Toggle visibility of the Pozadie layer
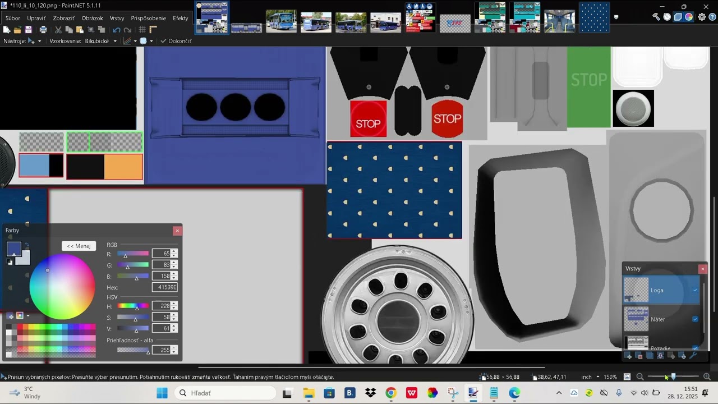 pos(696,348)
